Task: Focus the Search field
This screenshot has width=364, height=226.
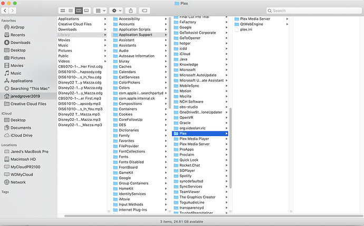Action: click(314, 11)
